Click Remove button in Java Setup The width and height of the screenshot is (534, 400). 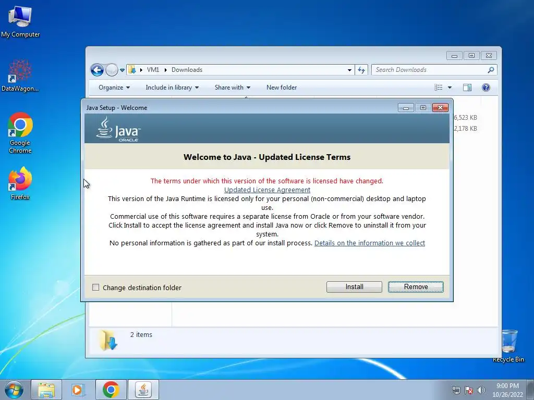click(x=416, y=287)
